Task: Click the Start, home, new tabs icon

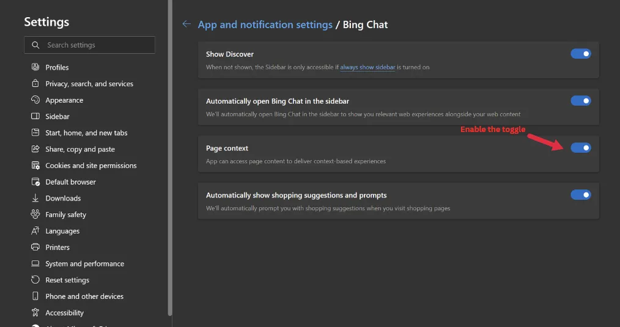Action: 35,133
